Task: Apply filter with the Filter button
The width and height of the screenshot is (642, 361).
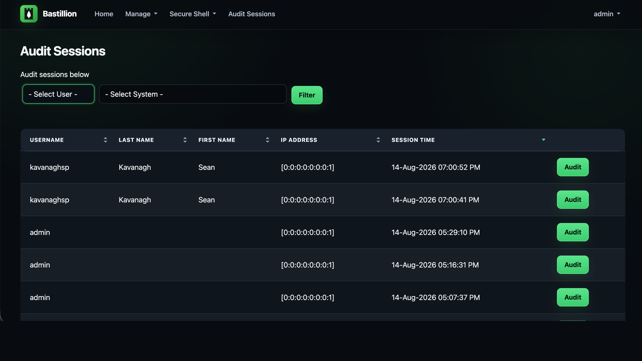Action: pyautogui.click(x=307, y=95)
